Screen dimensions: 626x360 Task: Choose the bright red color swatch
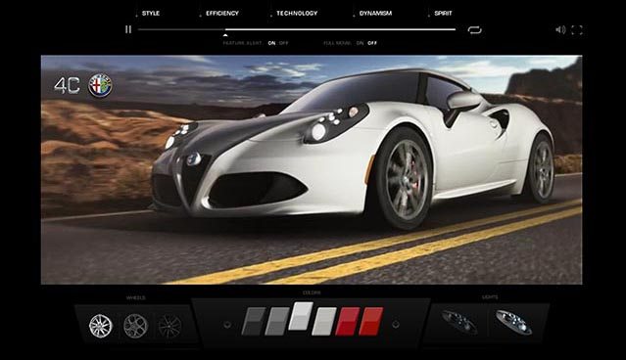[371, 321]
